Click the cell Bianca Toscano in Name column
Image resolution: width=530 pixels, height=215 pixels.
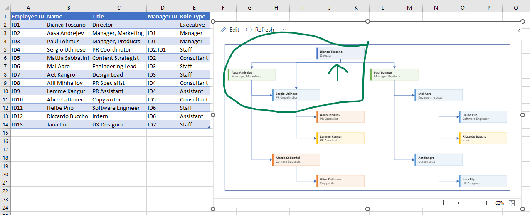coord(68,25)
